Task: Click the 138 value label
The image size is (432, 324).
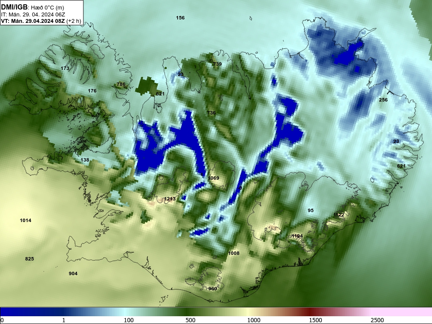Action: pyautogui.click(x=85, y=160)
